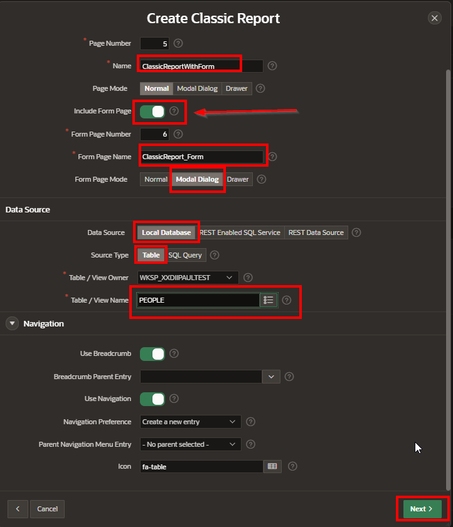The height and width of the screenshot is (527, 453).
Task: Set Page Mode to Normal
Action: coord(156,89)
